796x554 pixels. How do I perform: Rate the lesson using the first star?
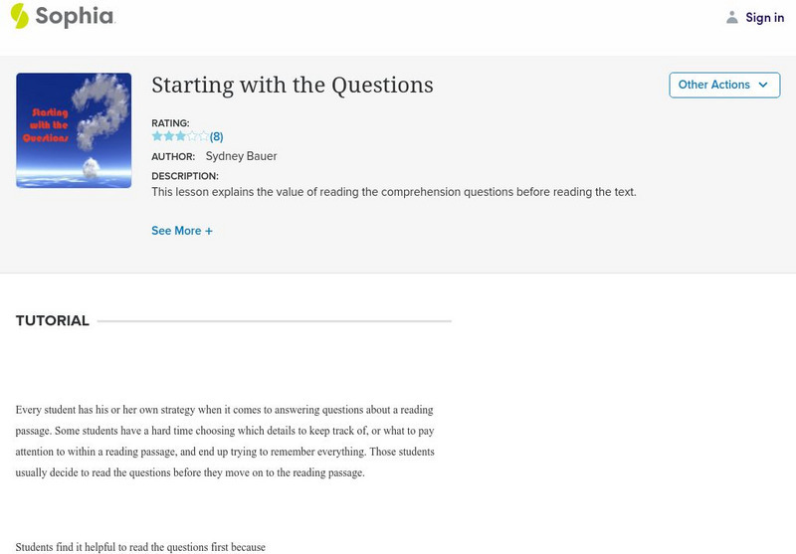(157, 136)
